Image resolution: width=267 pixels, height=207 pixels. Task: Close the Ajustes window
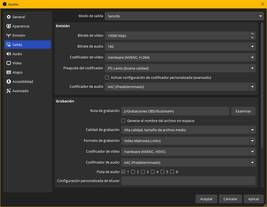pyautogui.click(x=263, y=4)
